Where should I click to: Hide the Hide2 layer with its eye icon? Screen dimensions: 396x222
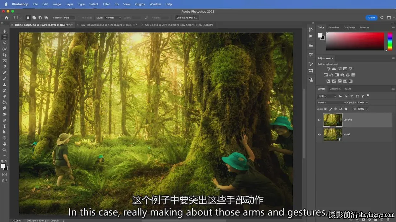point(319,134)
